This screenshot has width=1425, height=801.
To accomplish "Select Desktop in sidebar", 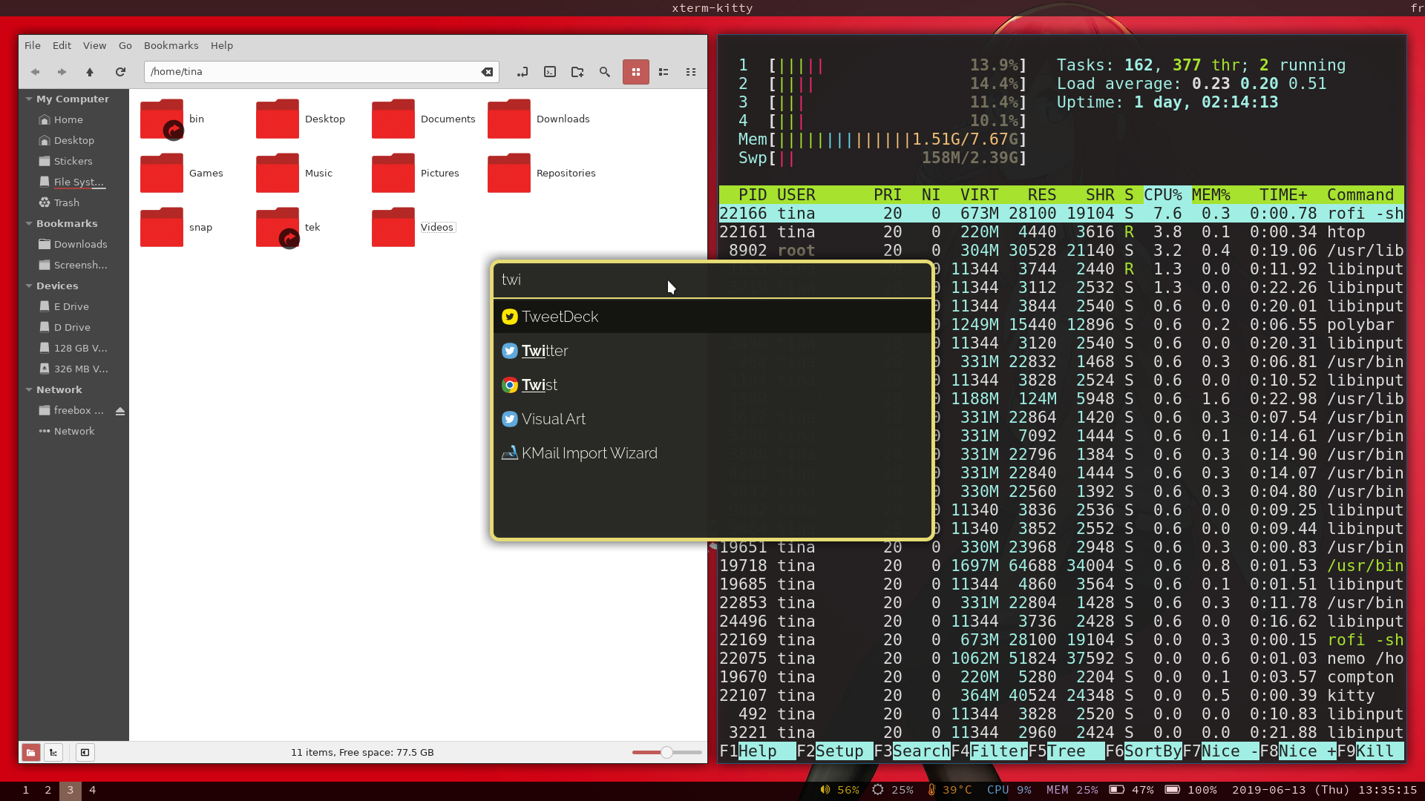I will point(74,140).
